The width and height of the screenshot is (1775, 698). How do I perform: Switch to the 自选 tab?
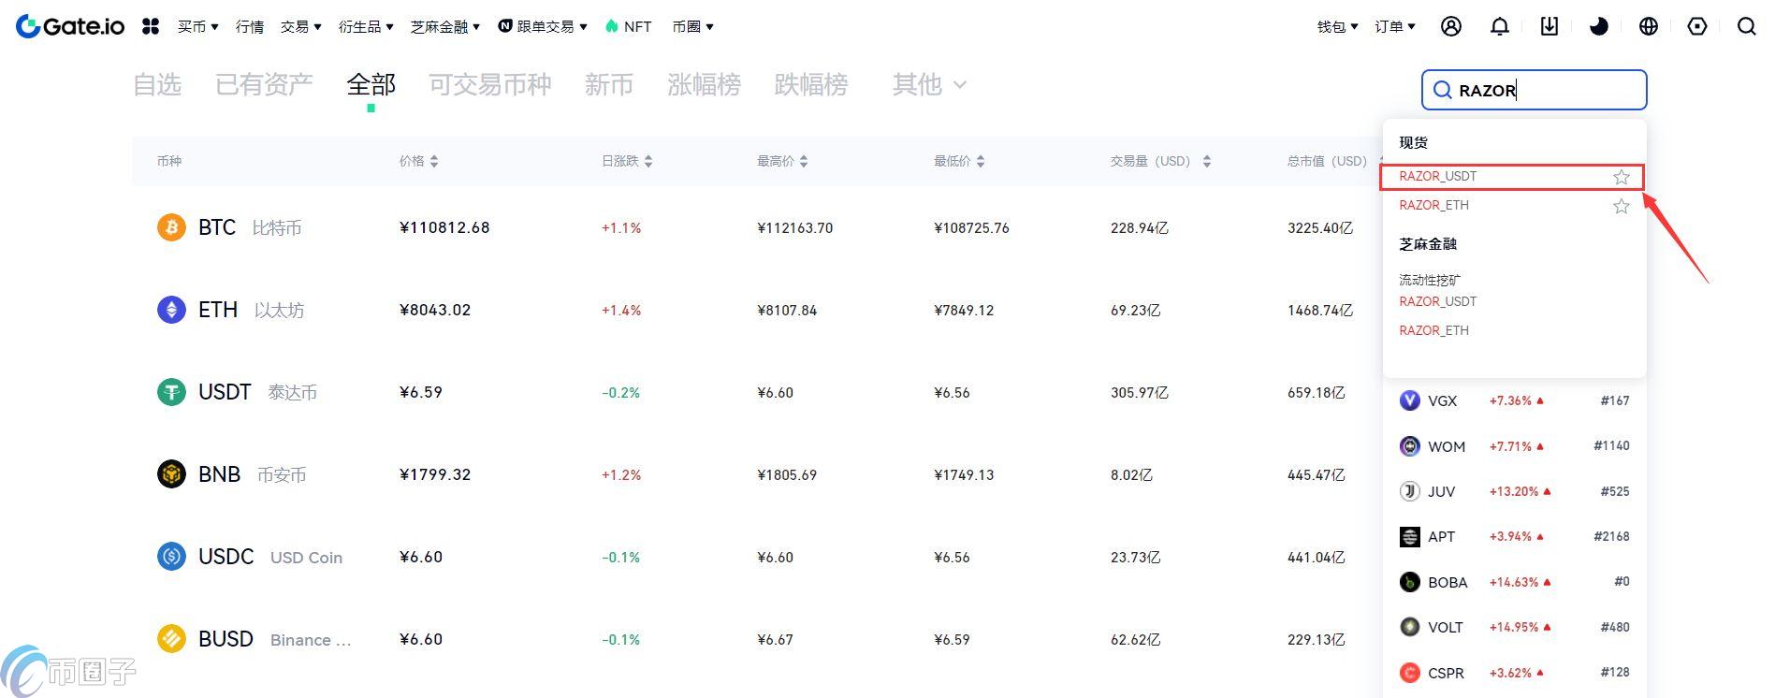point(157,84)
